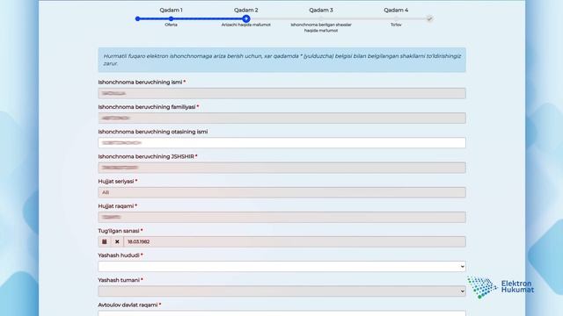The width and height of the screenshot is (563, 316).
Task: Select the Qadam 4 To'lov step marker
Action: [396, 18]
